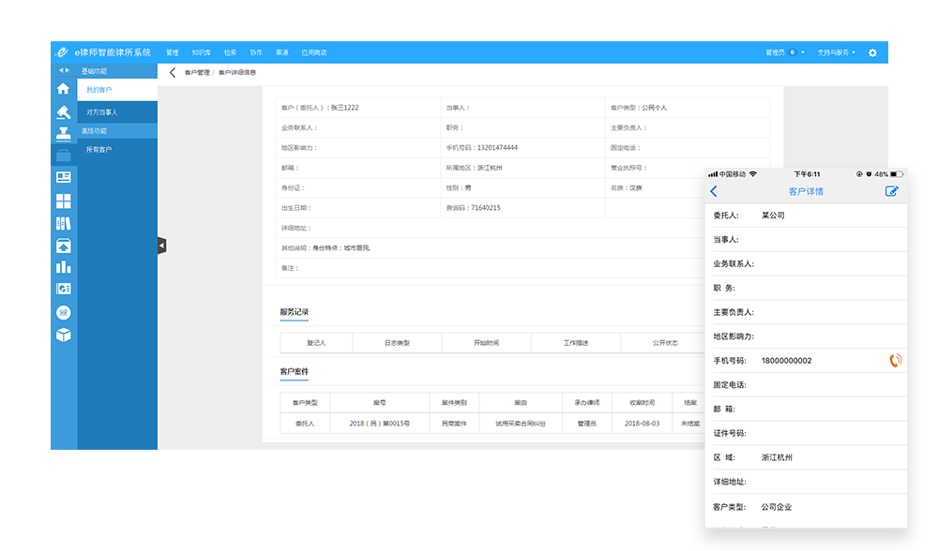The height and width of the screenshot is (551, 938).
Task: Open the 应用商店 menu item
Action: point(314,53)
